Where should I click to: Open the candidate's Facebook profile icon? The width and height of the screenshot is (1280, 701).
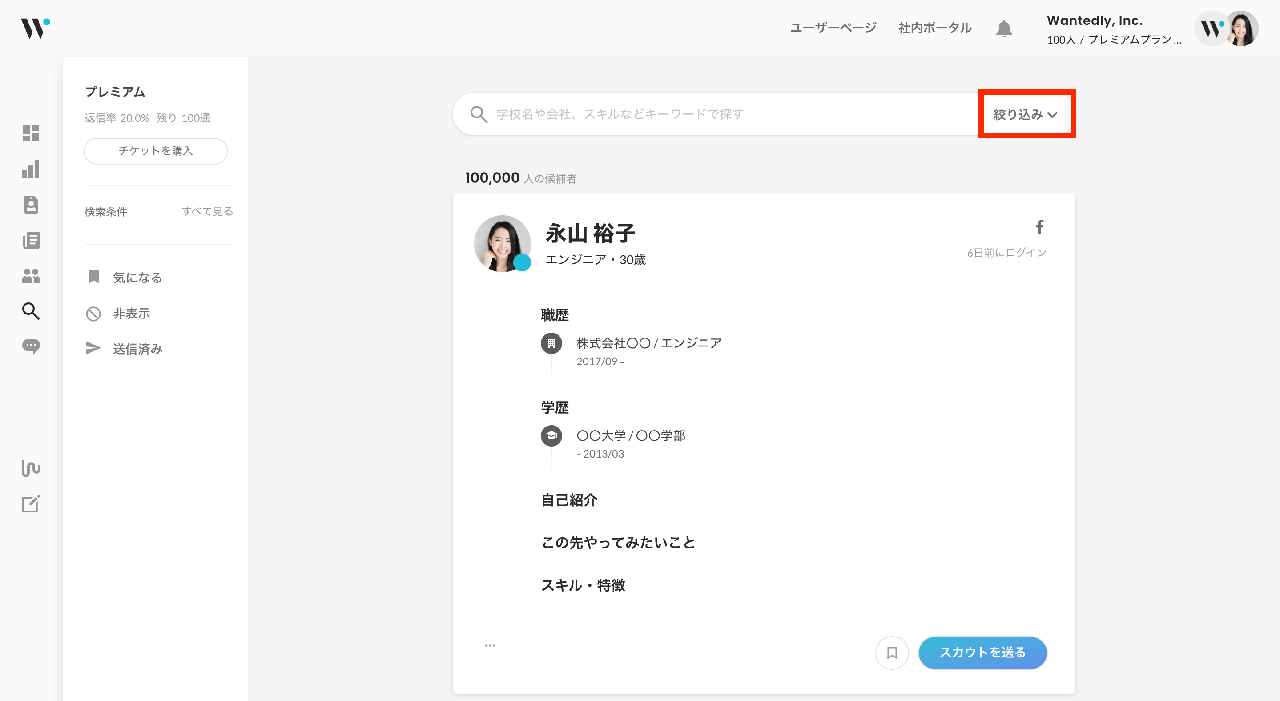point(1040,227)
